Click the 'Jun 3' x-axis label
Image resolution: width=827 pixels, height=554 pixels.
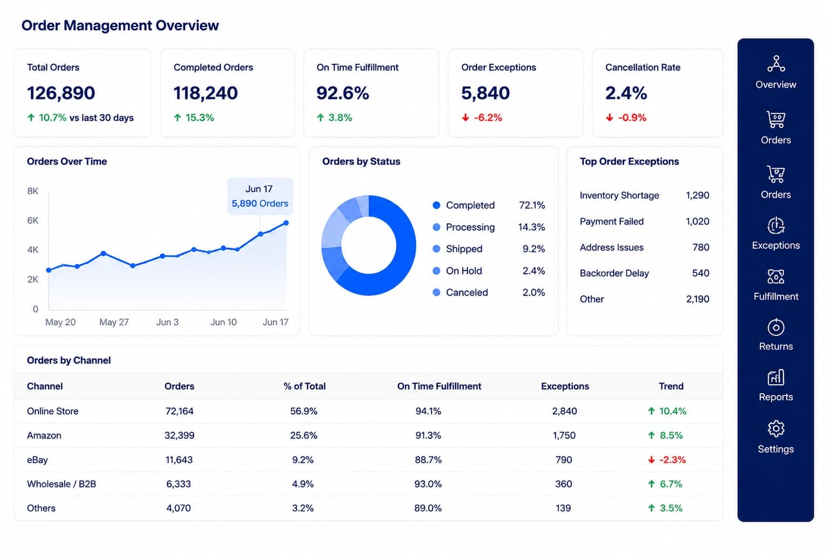tap(167, 322)
